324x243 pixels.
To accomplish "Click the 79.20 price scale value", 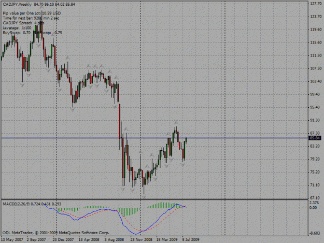I will [316, 159].
